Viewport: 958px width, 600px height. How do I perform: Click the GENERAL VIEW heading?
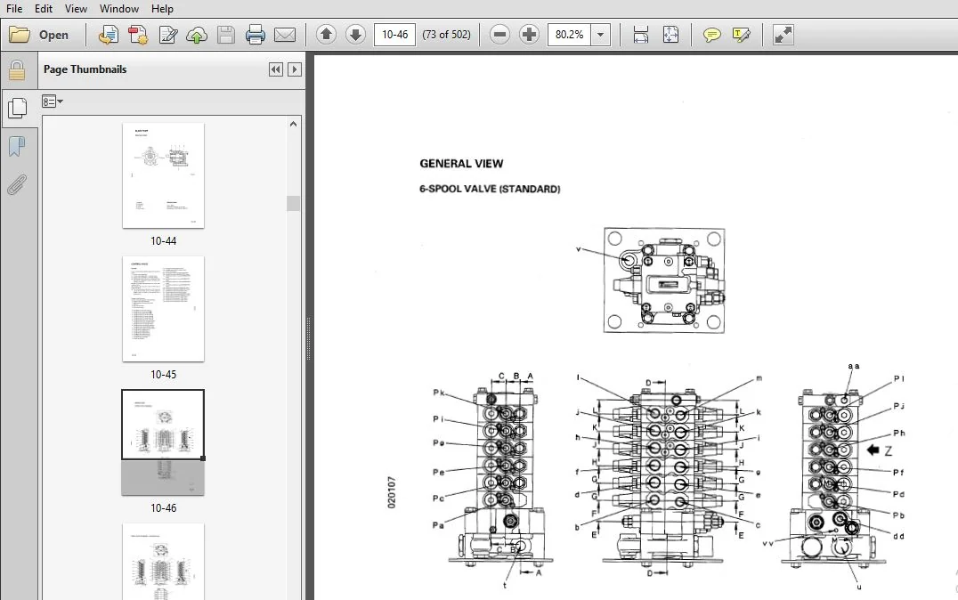[x=461, y=164]
